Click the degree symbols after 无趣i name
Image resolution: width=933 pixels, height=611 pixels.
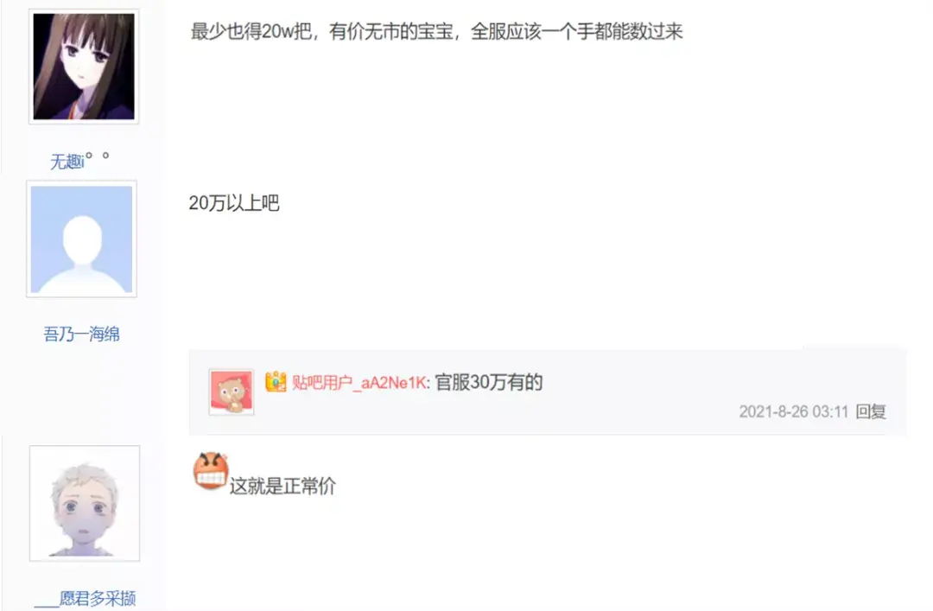point(97,156)
